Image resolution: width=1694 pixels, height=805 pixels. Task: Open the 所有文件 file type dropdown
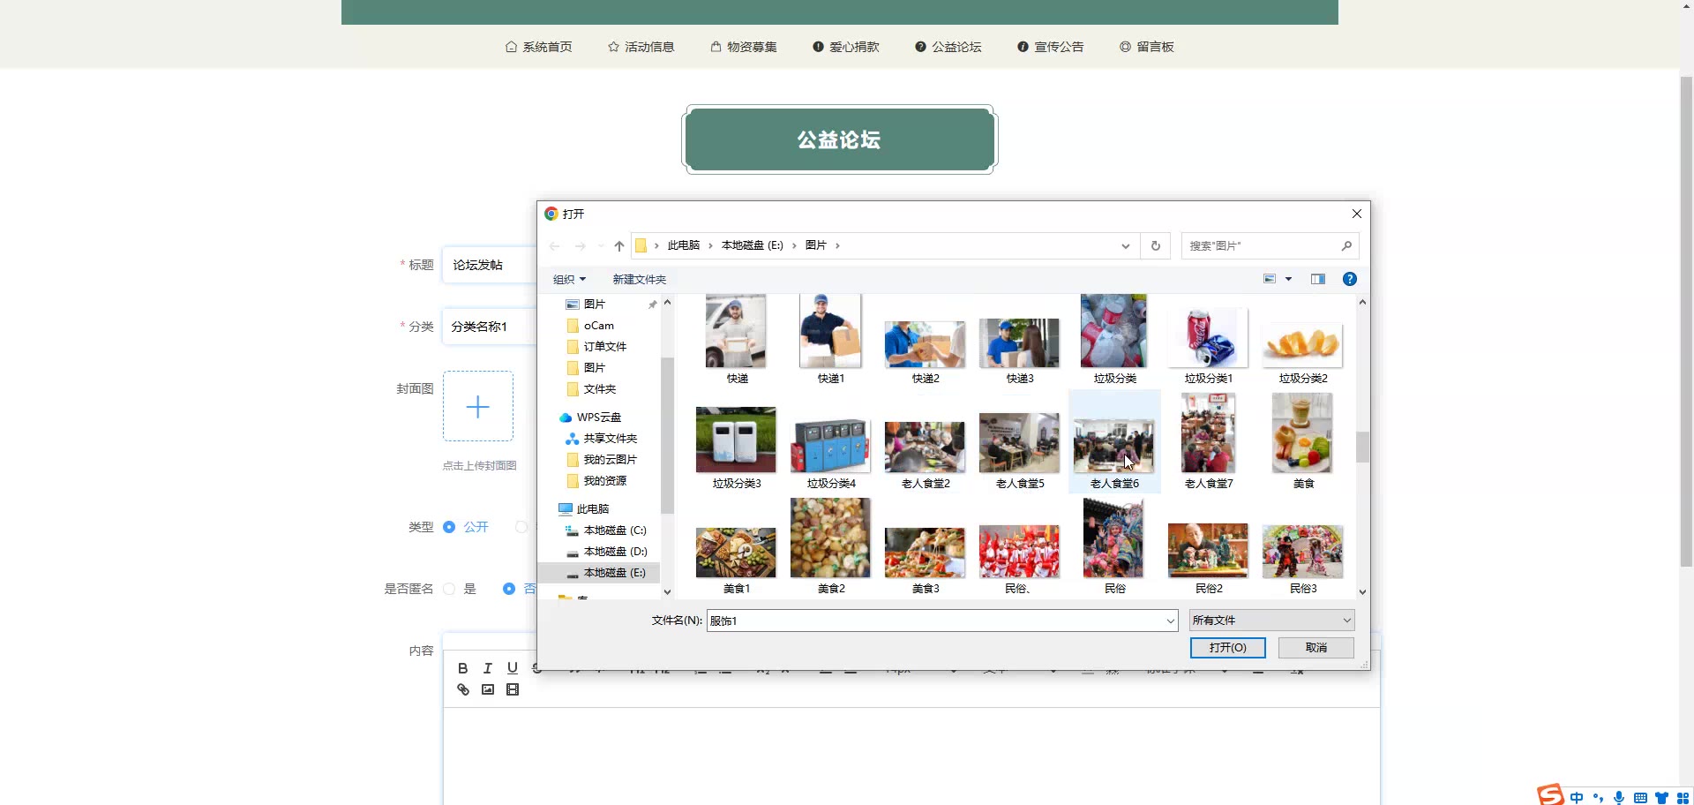(x=1270, y=621)
